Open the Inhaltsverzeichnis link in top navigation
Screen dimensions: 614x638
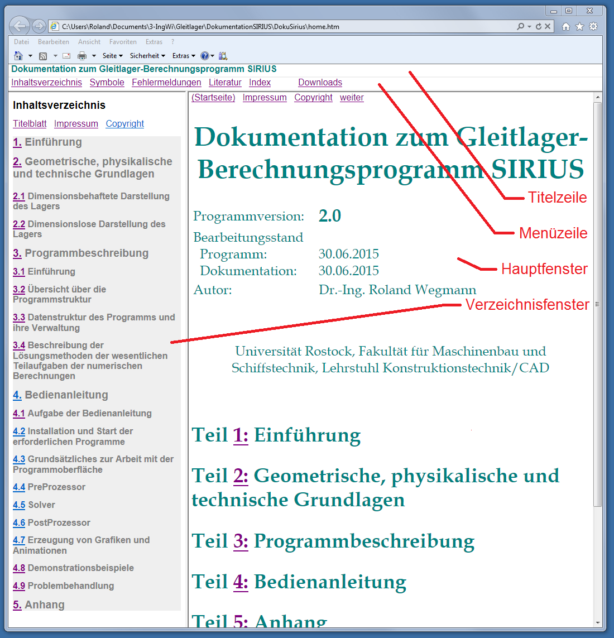(47, 83)
